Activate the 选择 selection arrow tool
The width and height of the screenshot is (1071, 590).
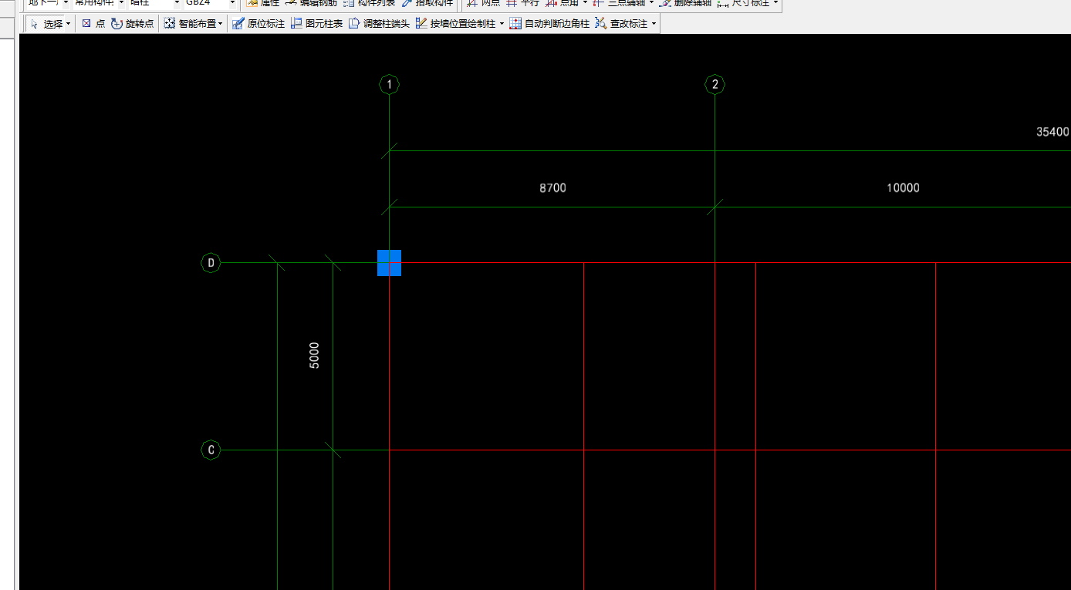[x=47, y=24]
